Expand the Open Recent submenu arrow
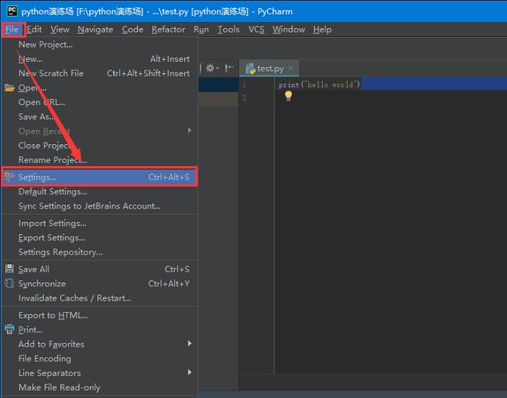Viewport: 507px width, 398px height. (x=189, y=130)
